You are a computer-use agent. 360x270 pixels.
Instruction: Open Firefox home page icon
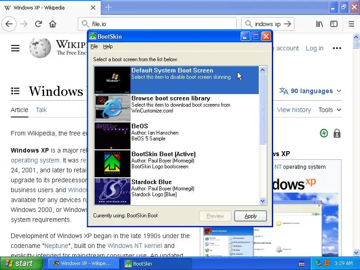pyautogui.click(x=53, y=24)
